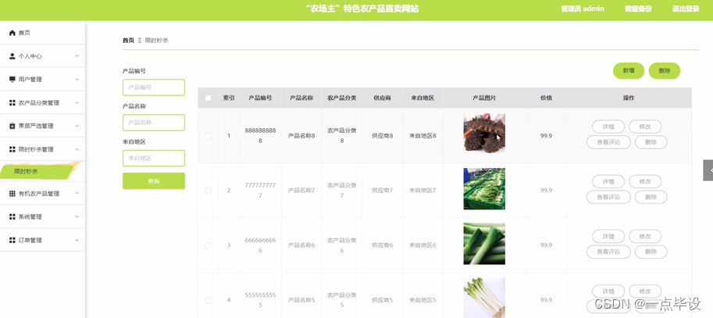This screenshot has width=713, height=318.
Task: Click 修改 for 产品名称6
Action: tap(645, 237)
